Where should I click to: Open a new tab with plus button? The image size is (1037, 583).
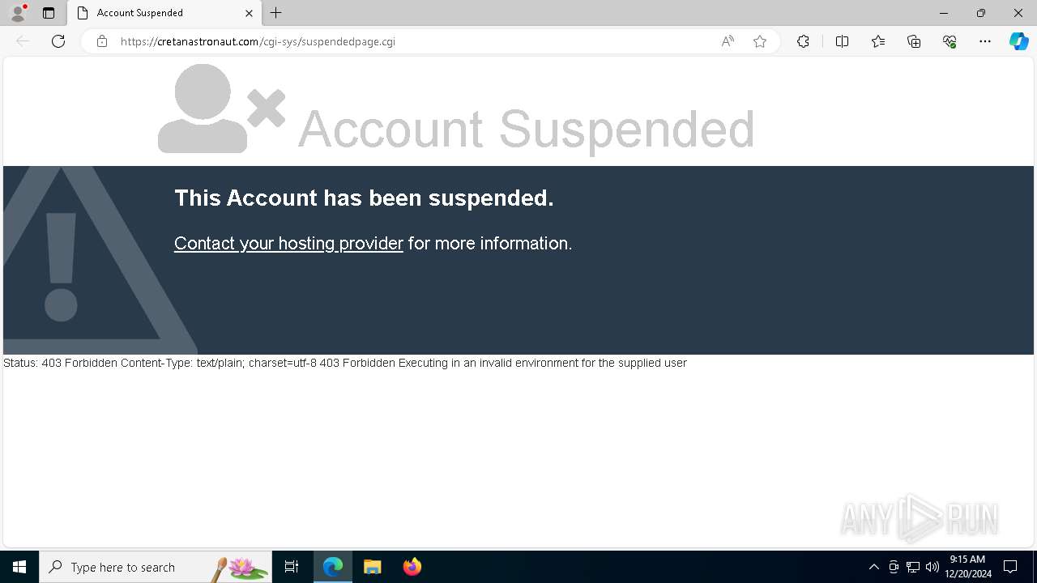tap(276, 13)
